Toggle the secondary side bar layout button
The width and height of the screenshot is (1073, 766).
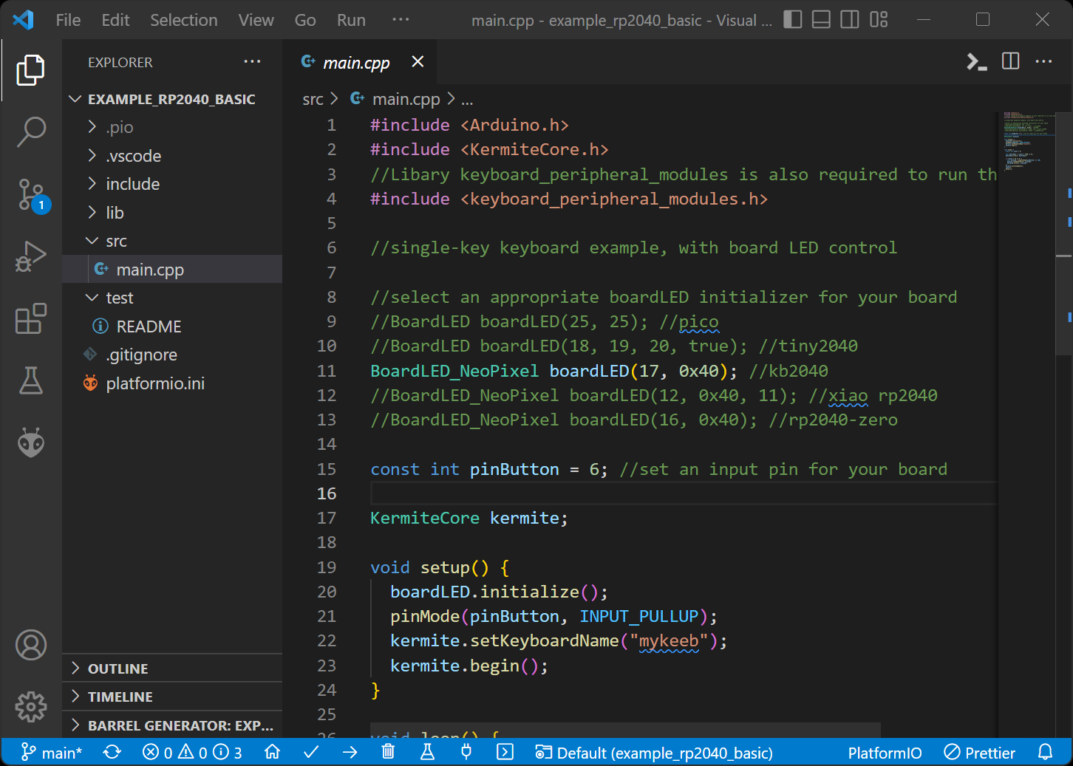[850, 20]
